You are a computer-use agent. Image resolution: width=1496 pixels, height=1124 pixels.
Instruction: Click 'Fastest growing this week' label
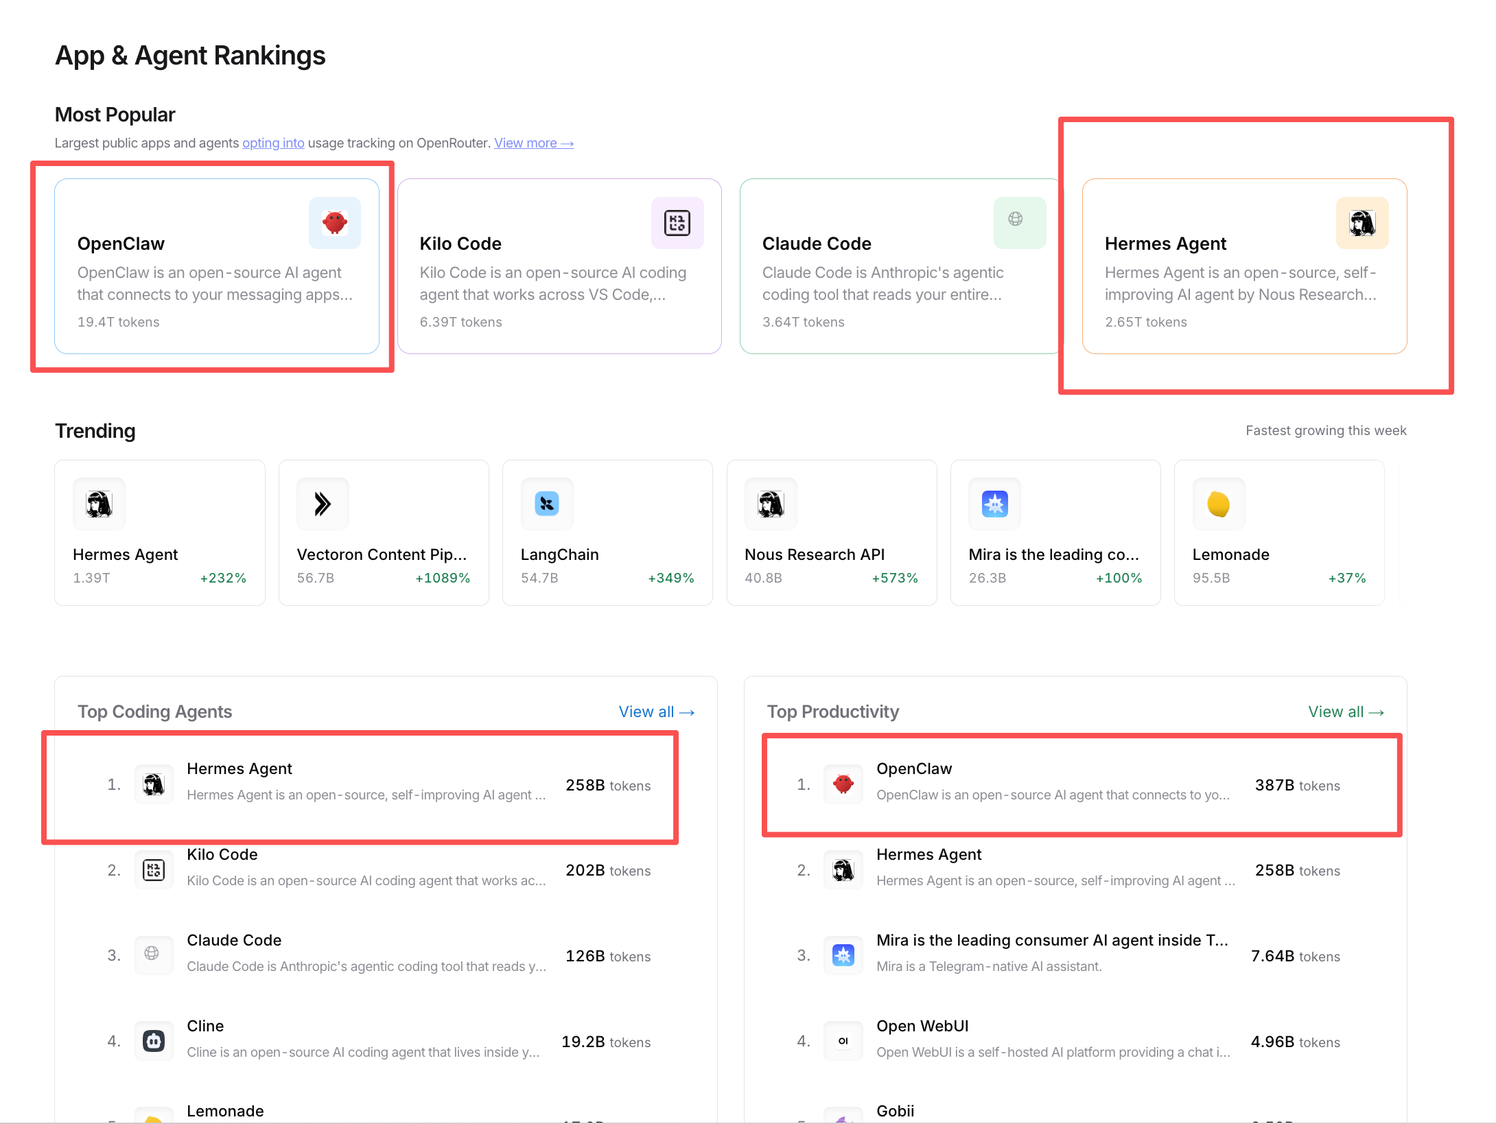(x=1326, y=430)
